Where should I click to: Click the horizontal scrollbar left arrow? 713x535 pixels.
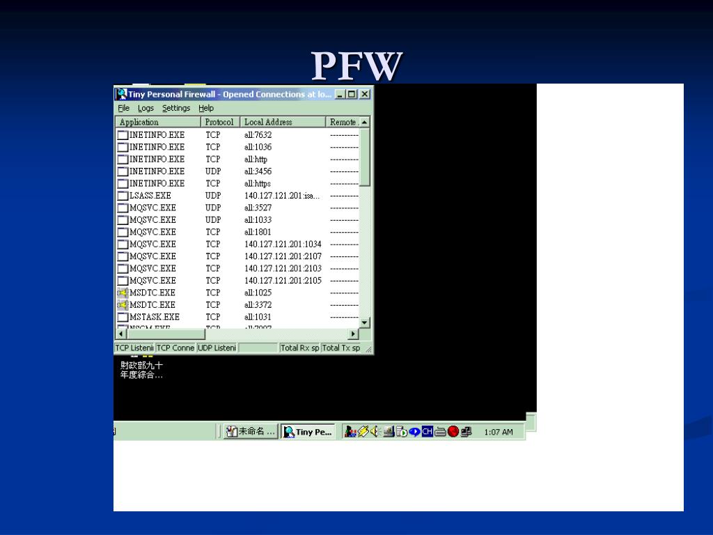pyautogui.click(x=121, y=334)
